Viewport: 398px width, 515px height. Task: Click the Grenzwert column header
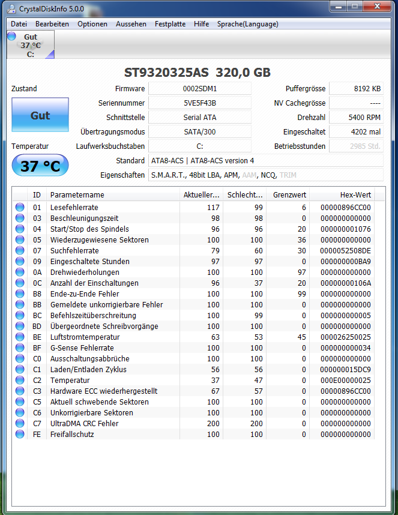[x=289, y=195]
